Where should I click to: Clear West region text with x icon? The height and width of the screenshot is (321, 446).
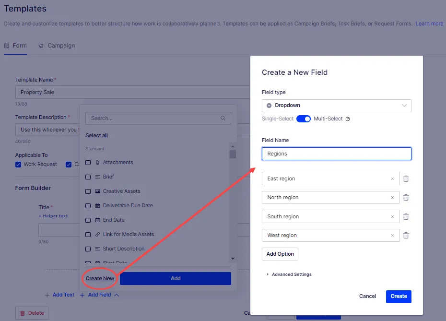click(x=392, y=235)
